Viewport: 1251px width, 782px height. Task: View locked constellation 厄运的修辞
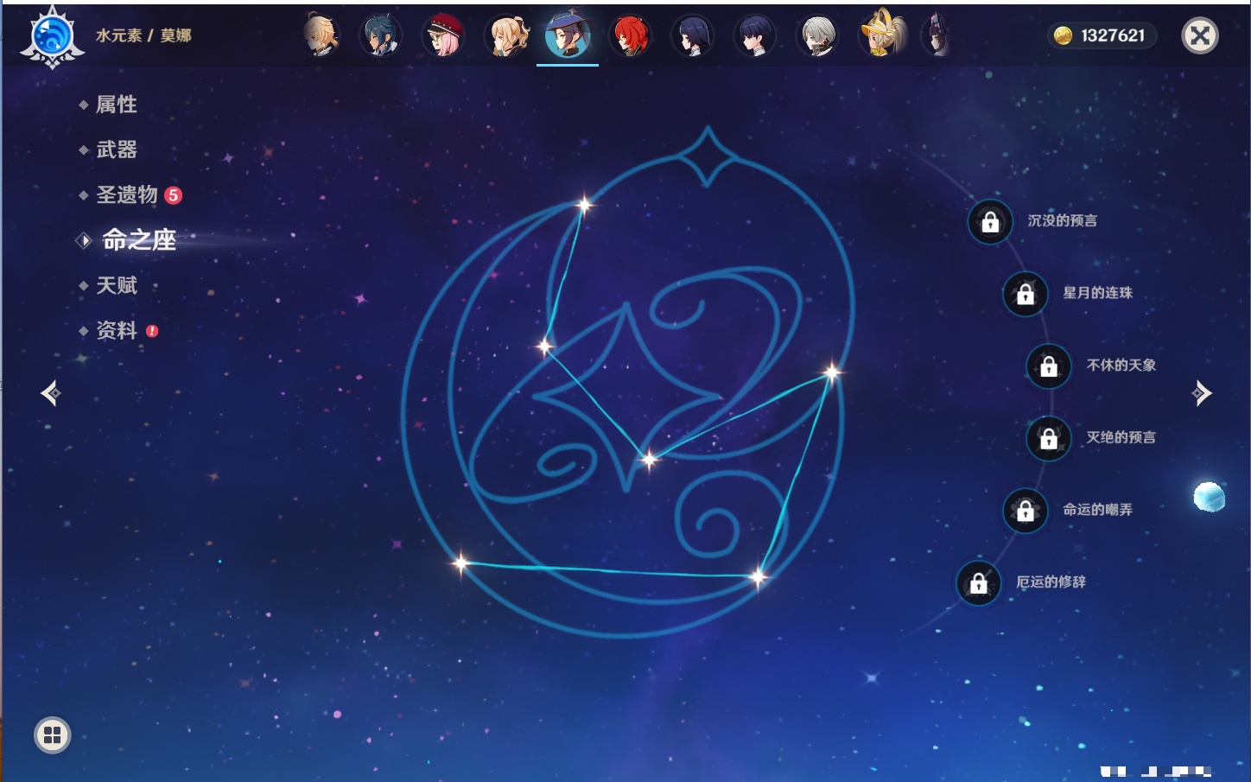pos(978,583)
